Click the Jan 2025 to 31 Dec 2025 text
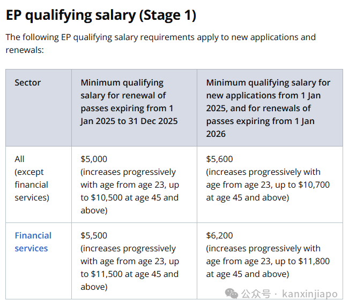This screenshot has height=308, width=349. point(129,121)
